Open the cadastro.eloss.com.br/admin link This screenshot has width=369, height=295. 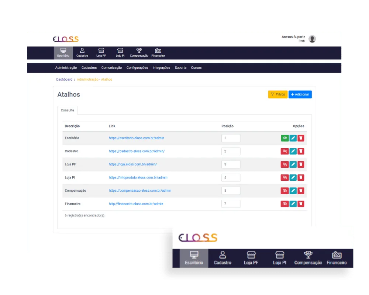tap(137, 151)
